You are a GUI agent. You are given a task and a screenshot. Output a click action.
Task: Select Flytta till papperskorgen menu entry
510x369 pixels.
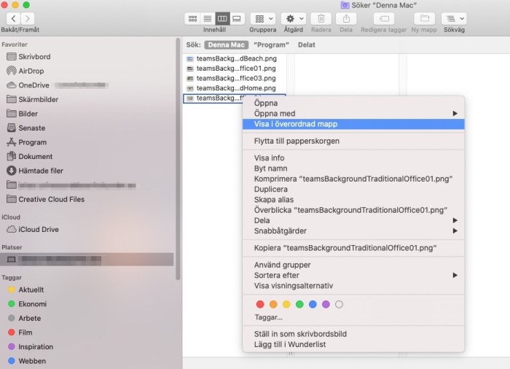click(x=297, y=141)
